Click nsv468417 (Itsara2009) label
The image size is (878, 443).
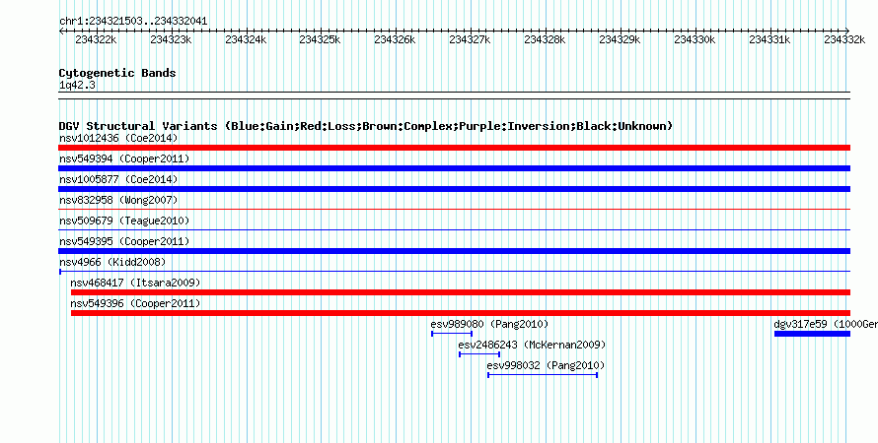[135, 283]
